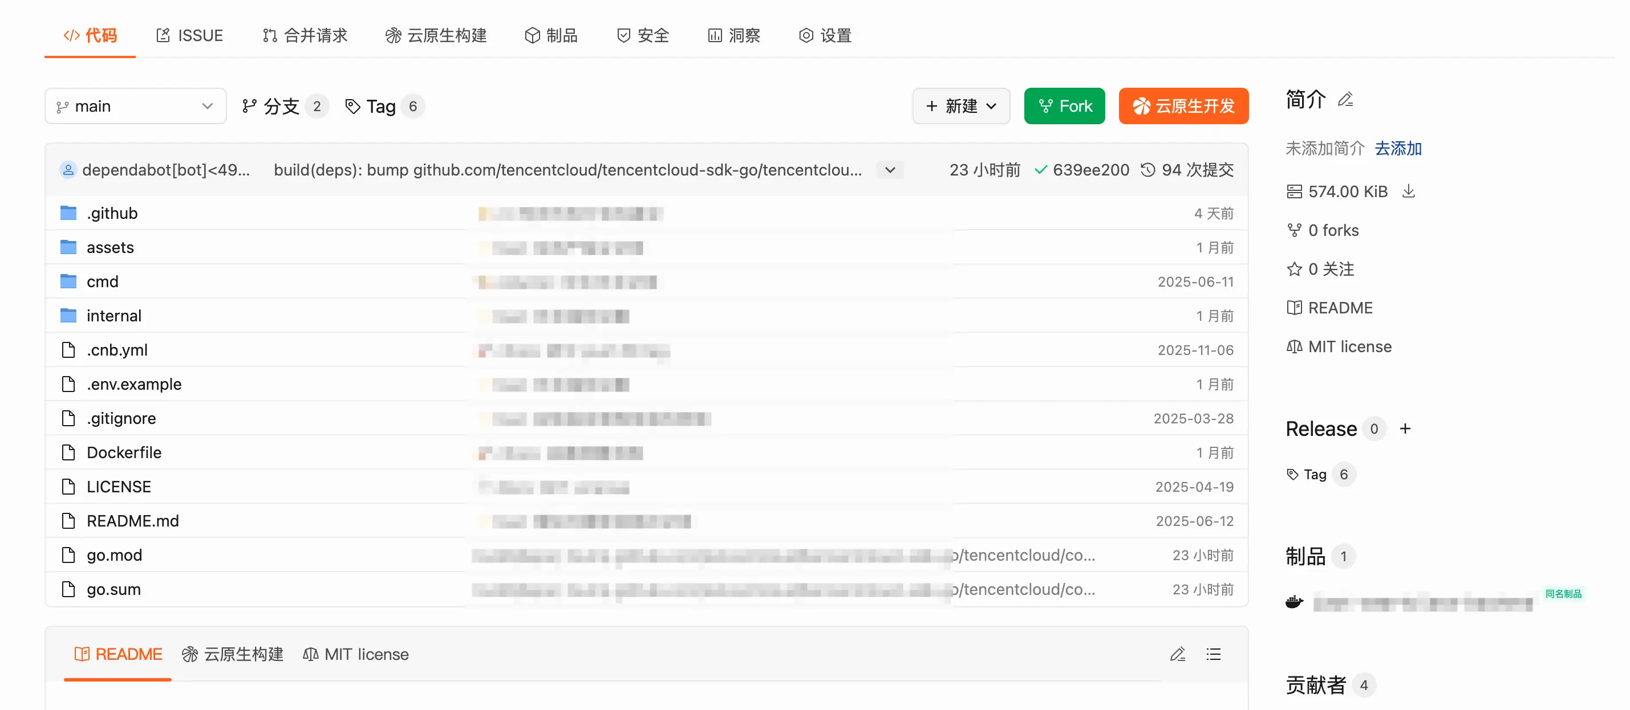Image resolution: width=1630 pixels, height=710 pixels.
Task: Click the README edit pencil icon
Action: pyautogui.click(x=1177, y=654)
